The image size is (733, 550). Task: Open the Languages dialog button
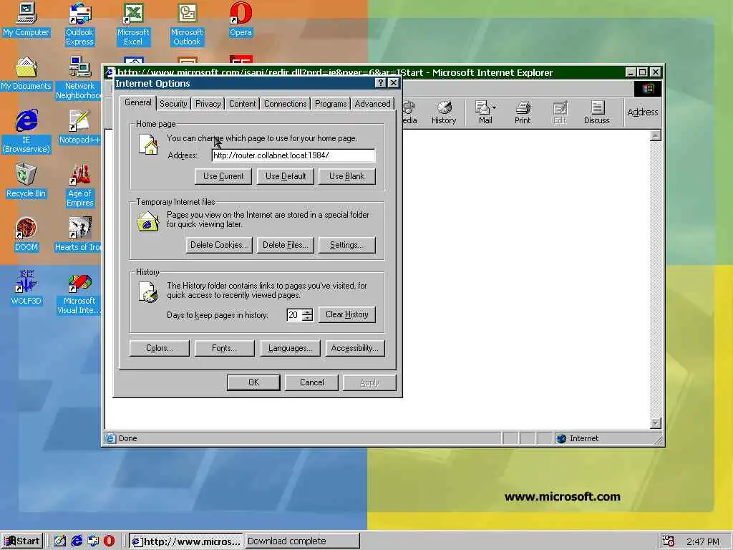pos(291,349)
